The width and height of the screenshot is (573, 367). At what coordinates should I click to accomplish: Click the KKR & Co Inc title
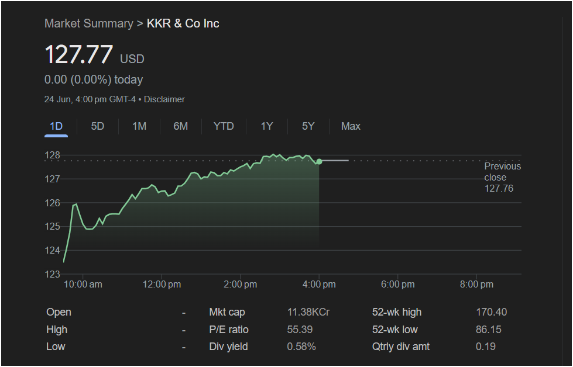click(183, 23)
